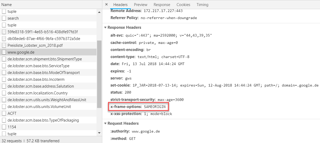Select the de.lobster.scm.localization.Country request
The image size is (320, 143).
click(x=38, y=93)
